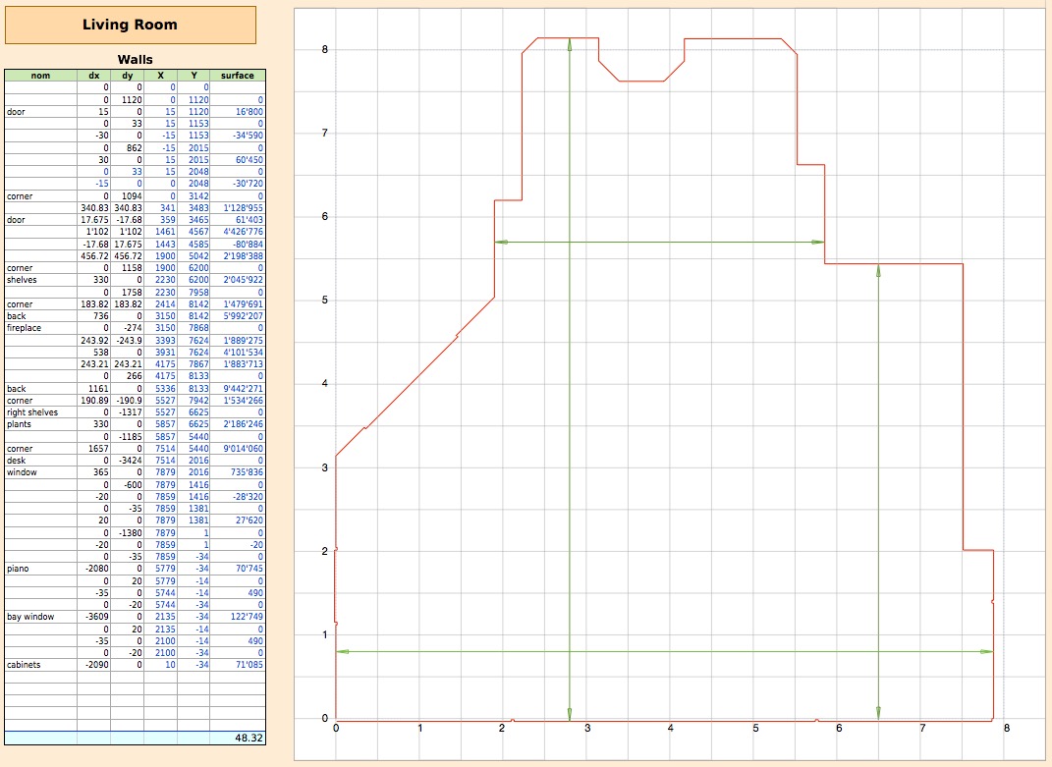This screenshot has height=767, width=1052.
Task: Click surface value 60'450
Action: pyautogui.click(x=249, y=160)
